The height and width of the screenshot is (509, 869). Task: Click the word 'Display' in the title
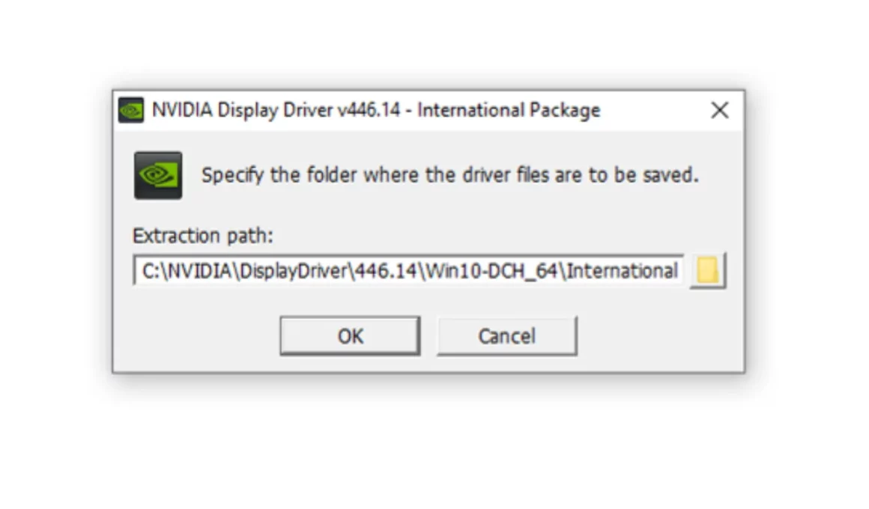tap(247, 110)
